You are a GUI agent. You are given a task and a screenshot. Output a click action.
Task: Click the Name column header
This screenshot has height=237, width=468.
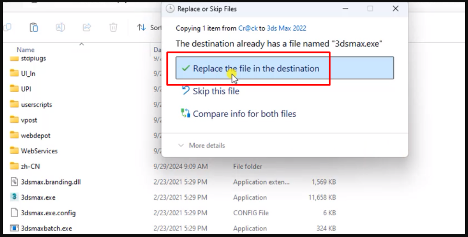tap(25, 50)
